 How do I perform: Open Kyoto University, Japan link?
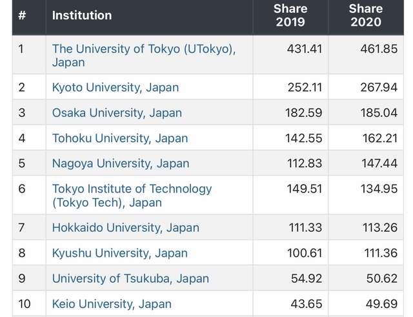[x=116, y=87]
